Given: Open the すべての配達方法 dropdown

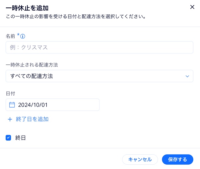Looking at the screenshot, I should (99, 76).
